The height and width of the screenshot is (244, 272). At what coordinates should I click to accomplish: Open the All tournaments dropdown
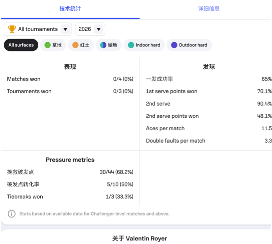(38, 29)
